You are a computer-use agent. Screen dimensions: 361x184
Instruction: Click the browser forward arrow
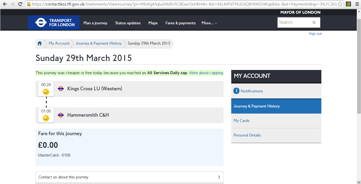tap(12, 4)
